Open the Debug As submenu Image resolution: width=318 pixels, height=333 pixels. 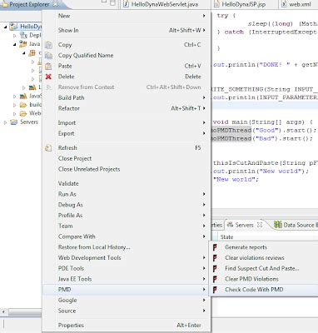click(x=127, y=205)
